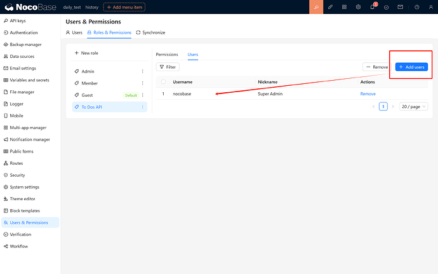Viewport: 438px width, 274px height.
Task: Open the To Dos API role menu
Action: (142, 107)
